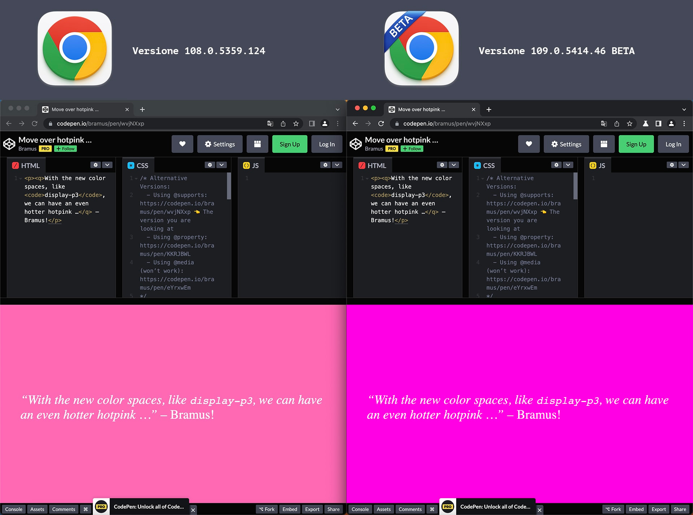This screenshot has width=693, height=515.
Task: Click address bar URL in right Chrome Beta
Action: (447, 123)
